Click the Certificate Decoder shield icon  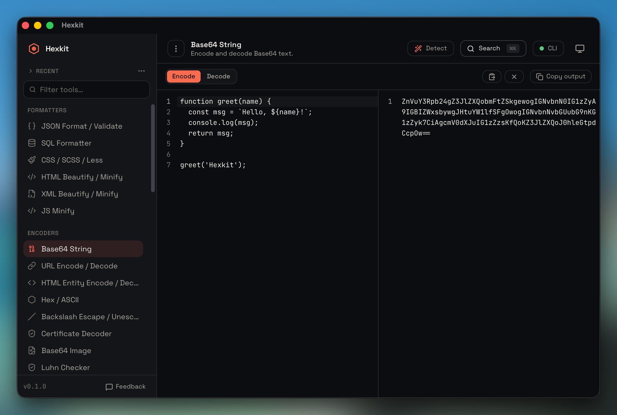(x=32, y=334)
